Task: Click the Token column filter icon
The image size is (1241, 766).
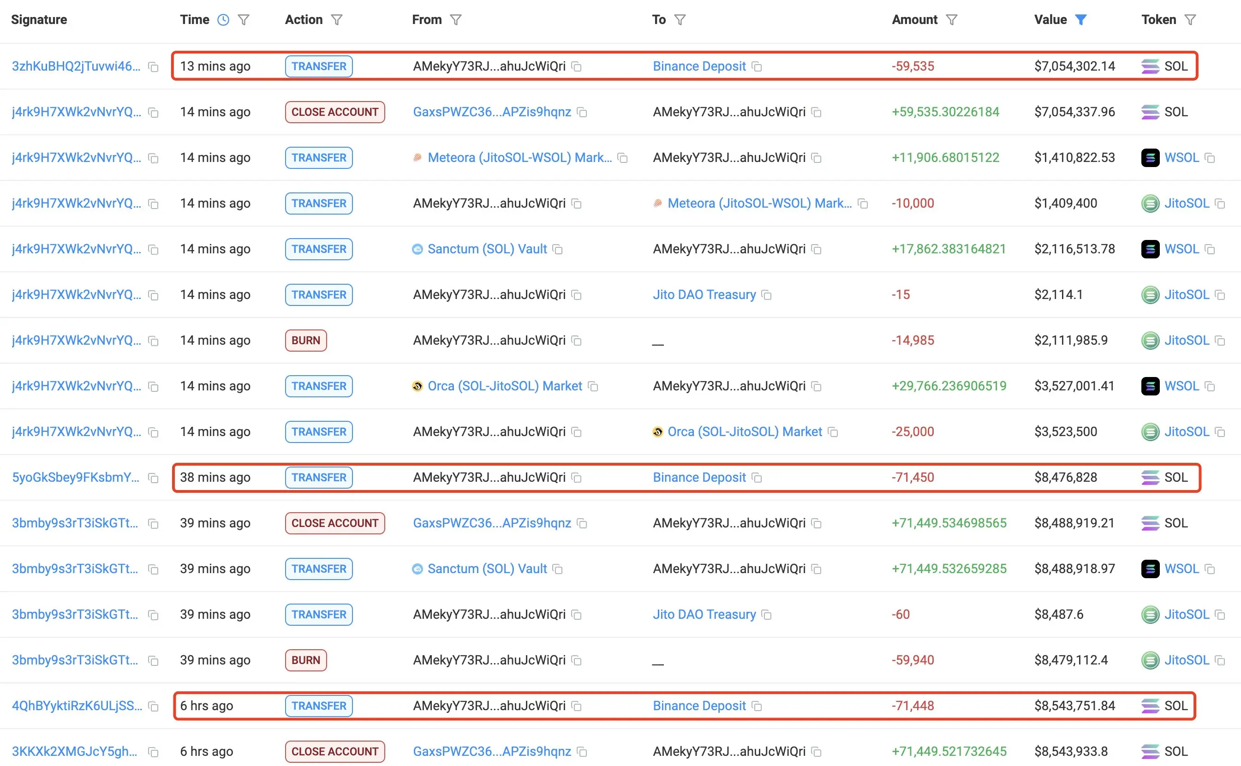Action: pos(1190,20)
